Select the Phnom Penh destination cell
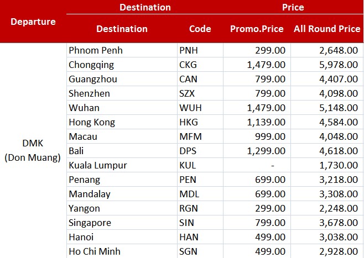 click(122, 50)
